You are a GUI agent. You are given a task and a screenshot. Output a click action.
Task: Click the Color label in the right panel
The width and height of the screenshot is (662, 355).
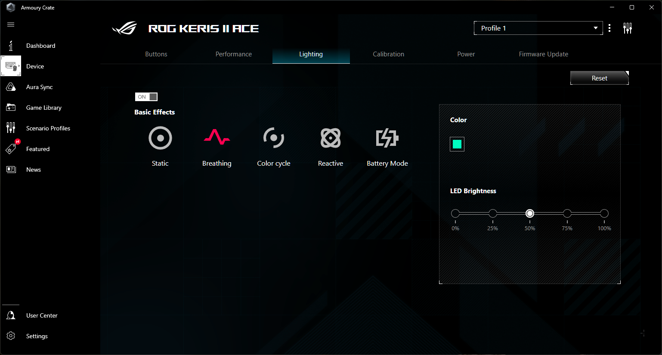coord(458,120)
